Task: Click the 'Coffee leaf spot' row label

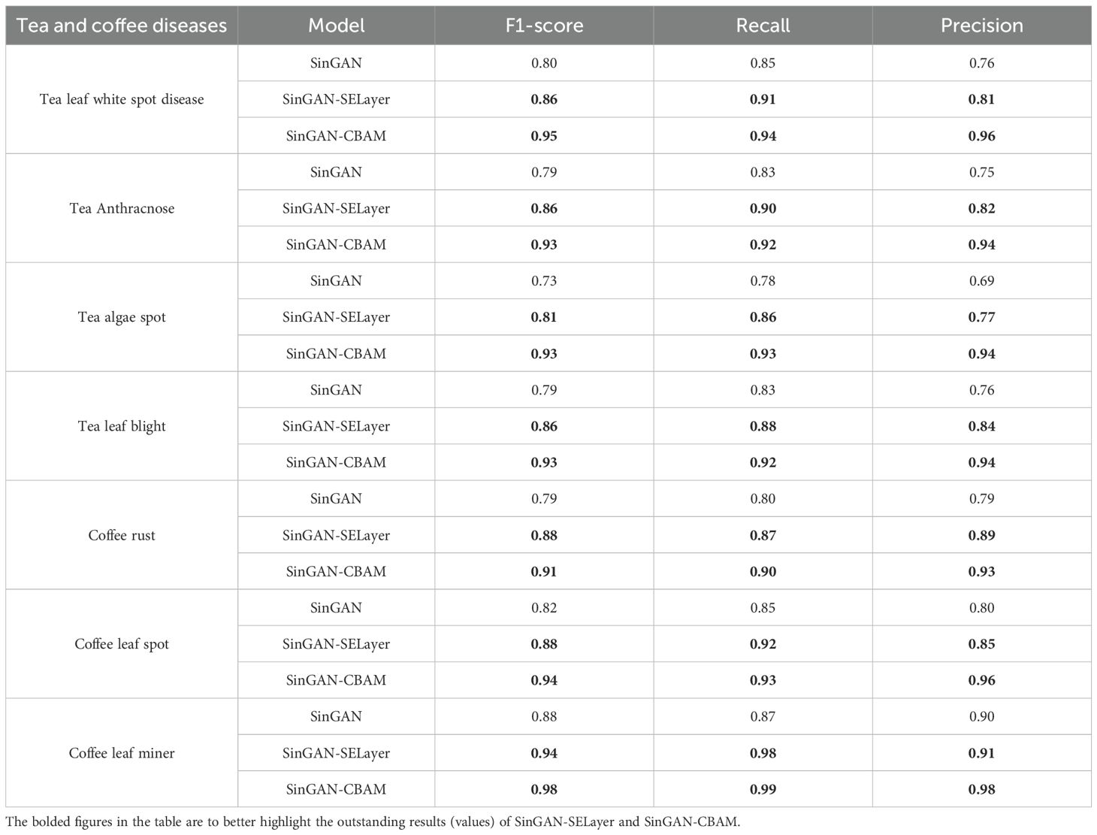Action: (x=122, y=644)
